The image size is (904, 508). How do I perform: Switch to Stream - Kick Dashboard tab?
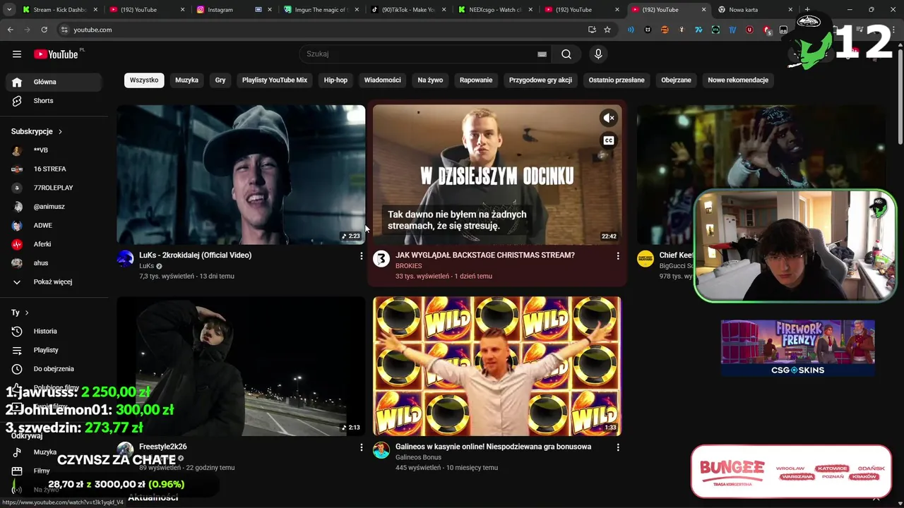pyautogui.click(x=60, y=10)
